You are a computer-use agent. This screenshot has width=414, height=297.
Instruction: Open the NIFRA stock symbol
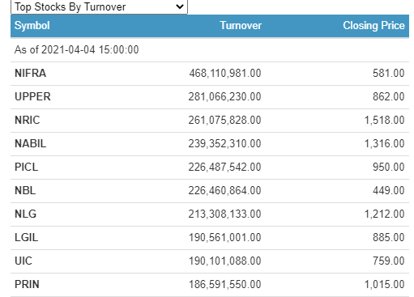[30, 74]
